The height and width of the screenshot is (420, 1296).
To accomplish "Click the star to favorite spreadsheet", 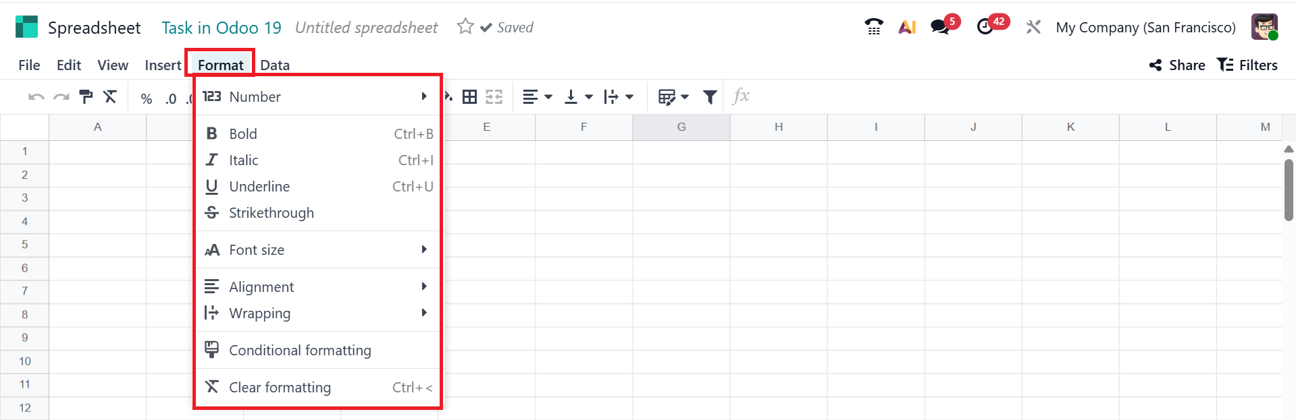I will click(465, 26).
